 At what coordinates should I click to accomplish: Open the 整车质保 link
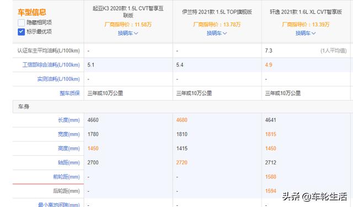[70, 93]
